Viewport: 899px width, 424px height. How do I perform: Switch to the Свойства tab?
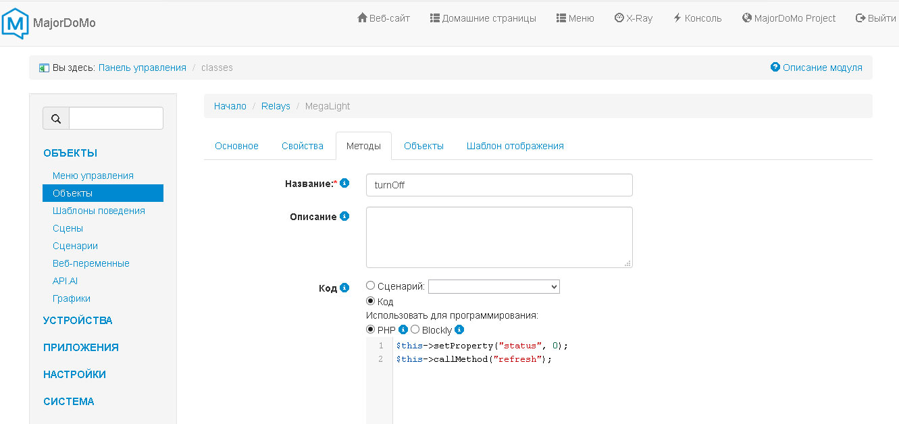(x=303, y=146)
